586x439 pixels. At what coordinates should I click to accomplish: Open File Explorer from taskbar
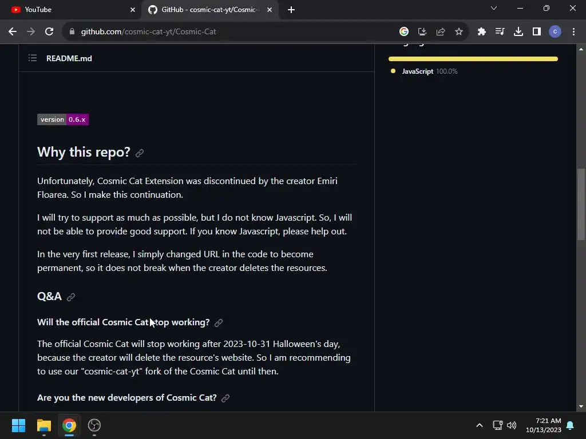point(43,425)
